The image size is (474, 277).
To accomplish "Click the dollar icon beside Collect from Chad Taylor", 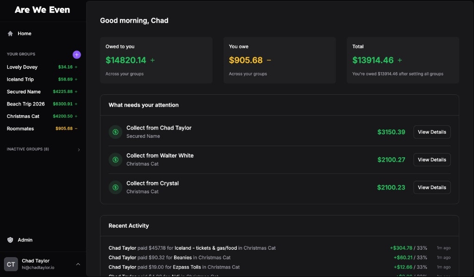I will [115, 132].
